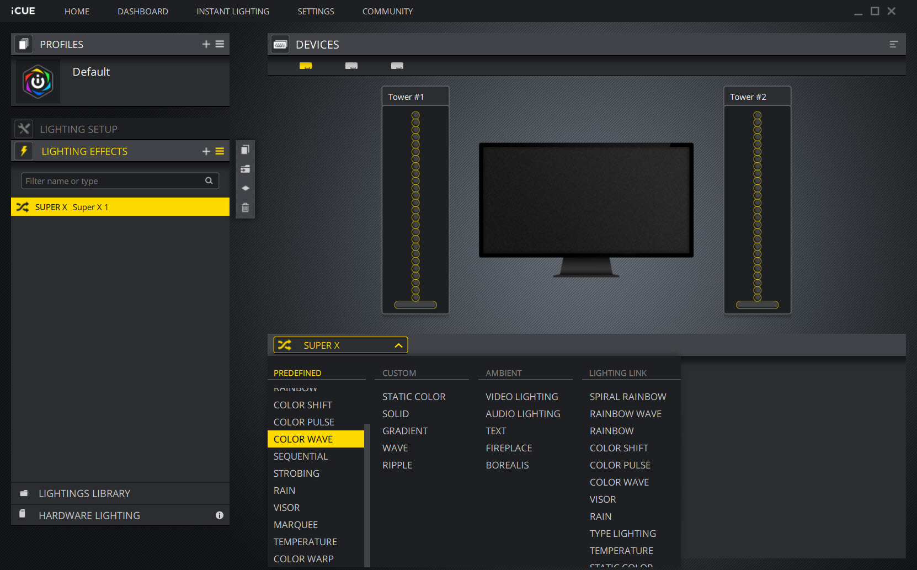Click the copy effect icon
917x570 pixels.
click(x=246, y=150)
